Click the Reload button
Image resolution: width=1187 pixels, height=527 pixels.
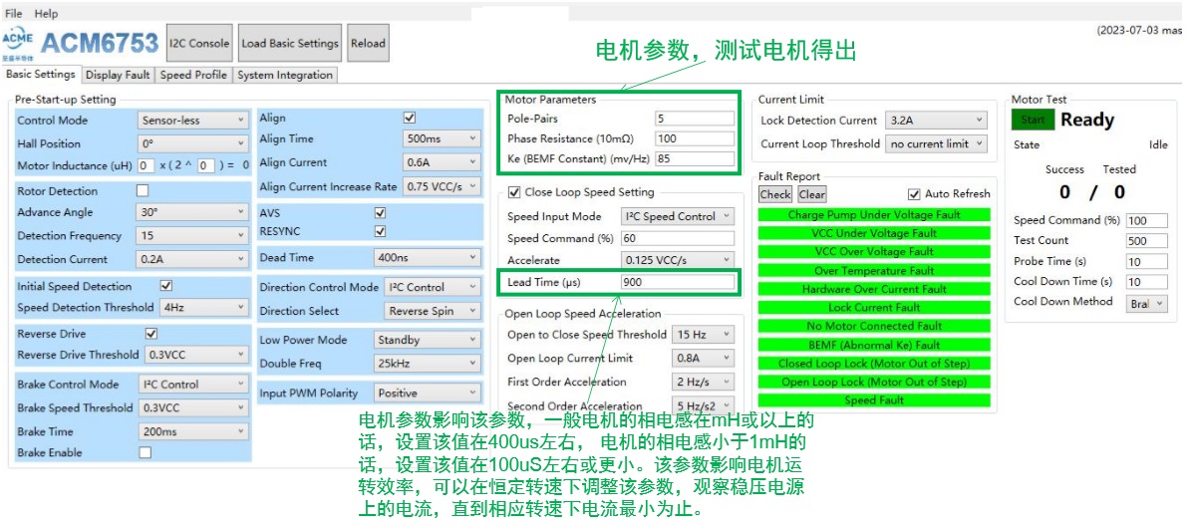coord(368,44)
